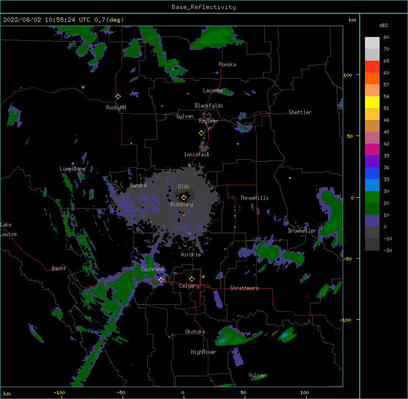Click the dBZ legend heading

tap(383, 25)
